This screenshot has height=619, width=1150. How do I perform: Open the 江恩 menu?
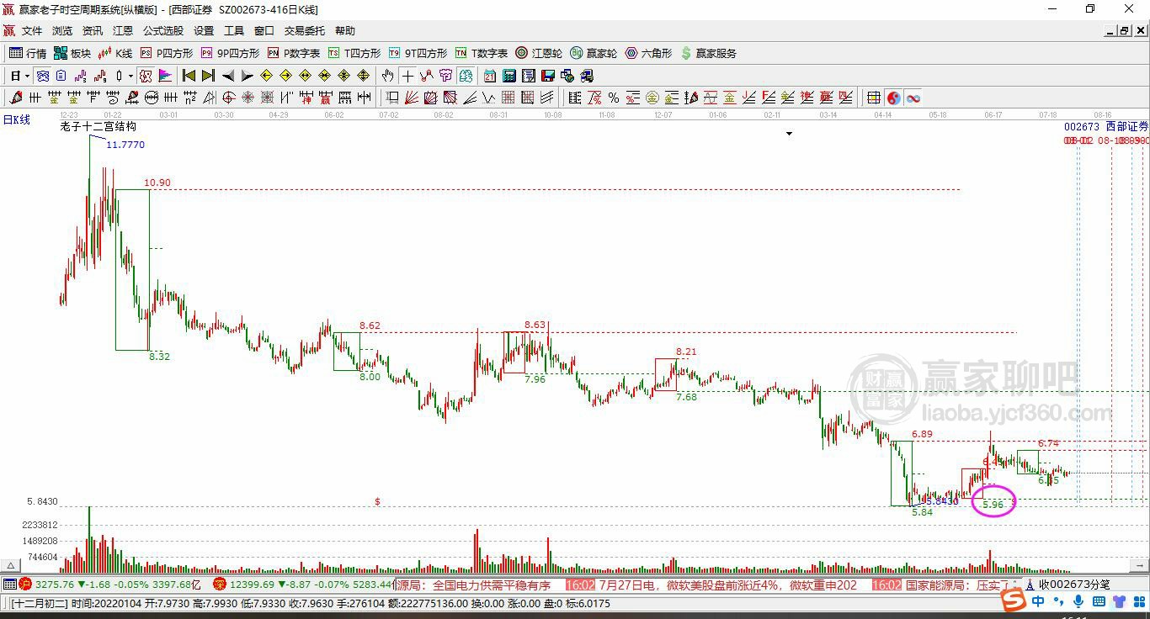(x=123, y=30)
